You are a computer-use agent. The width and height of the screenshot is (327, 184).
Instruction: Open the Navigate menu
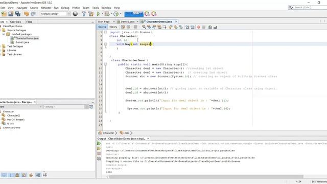22,8
